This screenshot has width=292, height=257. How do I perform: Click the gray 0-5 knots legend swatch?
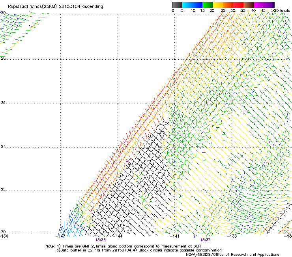(x=177, y=5)
